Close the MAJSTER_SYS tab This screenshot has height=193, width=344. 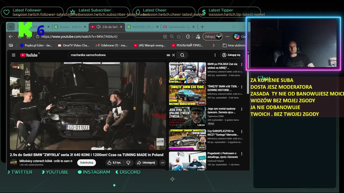point(157,27)
